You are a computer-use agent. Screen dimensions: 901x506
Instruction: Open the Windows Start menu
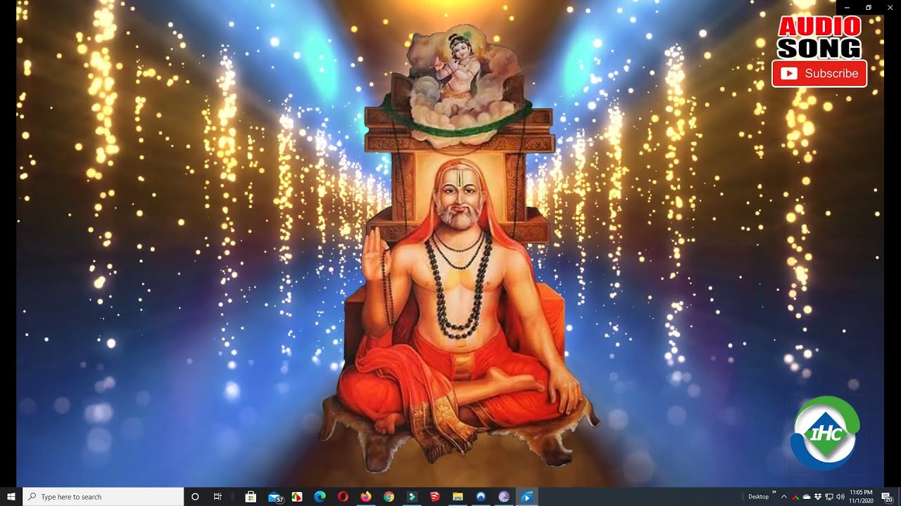pos(11,496)
